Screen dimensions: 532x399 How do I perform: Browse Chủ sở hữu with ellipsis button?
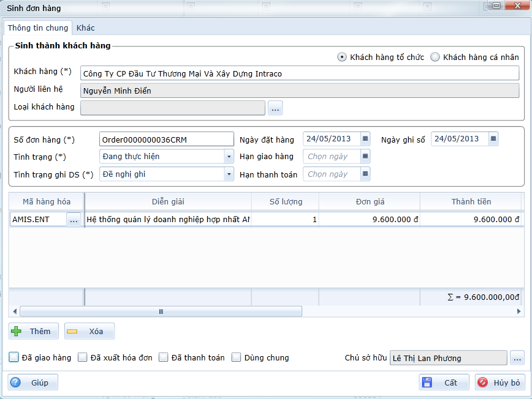517,358
